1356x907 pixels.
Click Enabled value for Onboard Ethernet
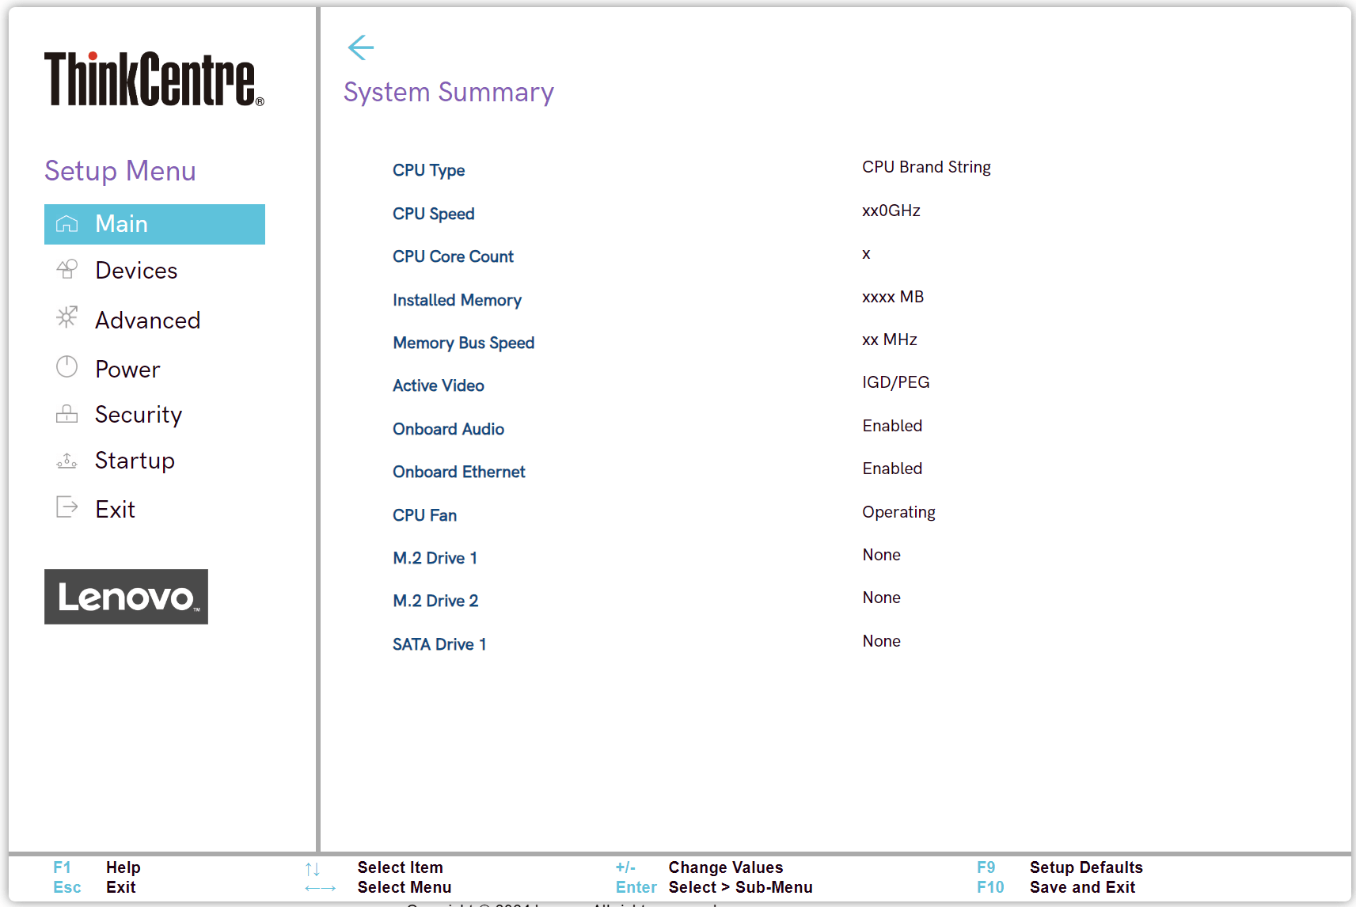[x=892, y=469]
